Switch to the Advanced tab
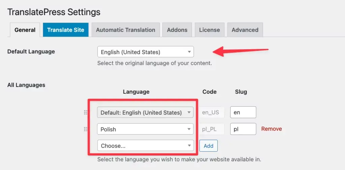This screenshot has height=170, width=345. coord(245,30)
